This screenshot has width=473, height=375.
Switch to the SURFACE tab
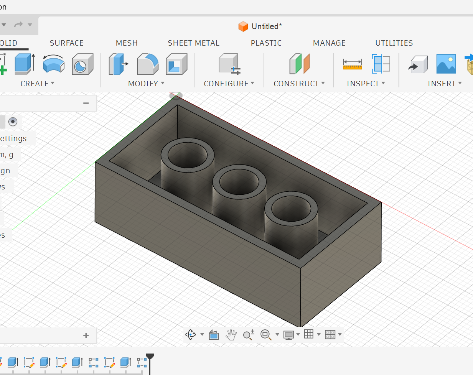(66, 43)
